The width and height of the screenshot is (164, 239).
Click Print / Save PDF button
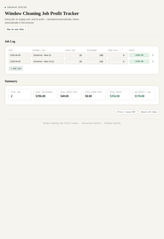coord(126,112)
